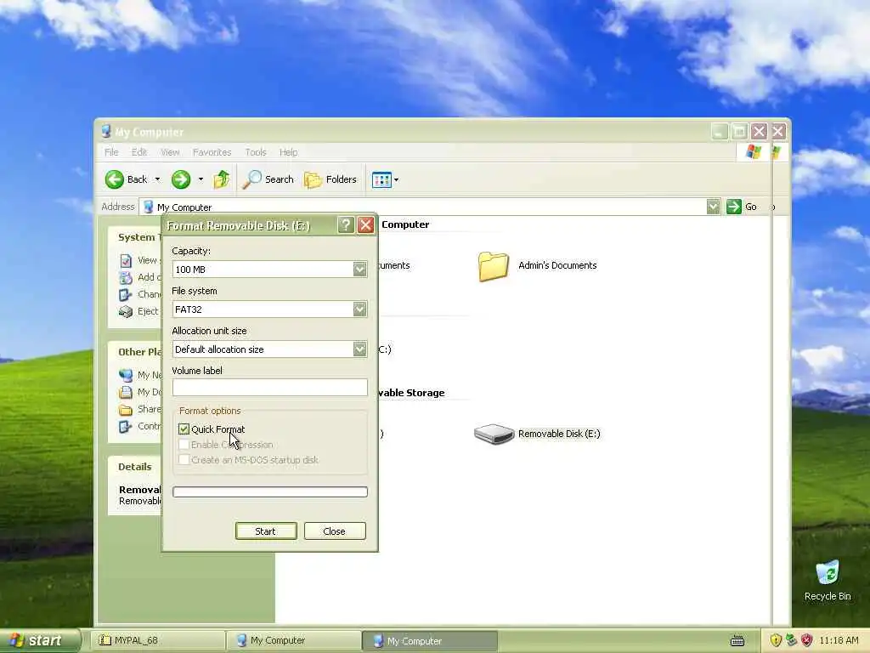This screenshot has height=653, width=870.
Task: Click the yellow security shield tray icon
Action: (x=776, y=640)
